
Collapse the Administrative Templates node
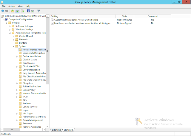tap(10, 33)
